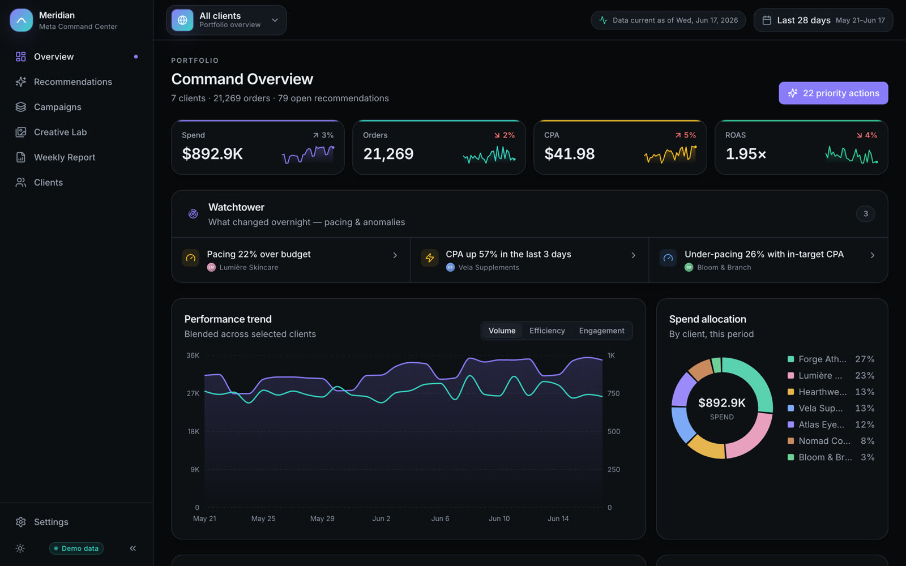Expand chevron on Lumière Skincare pacing alert
The image size is (906, 566).
pos(395,255)
